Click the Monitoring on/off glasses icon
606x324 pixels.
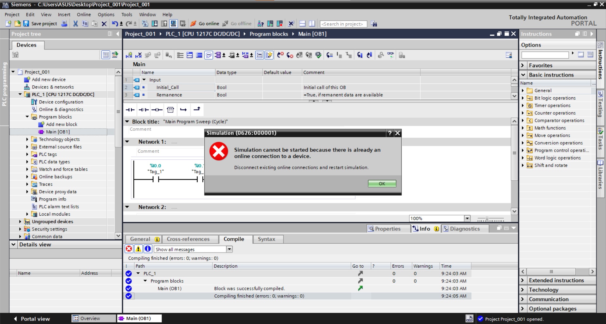point(390,55)
